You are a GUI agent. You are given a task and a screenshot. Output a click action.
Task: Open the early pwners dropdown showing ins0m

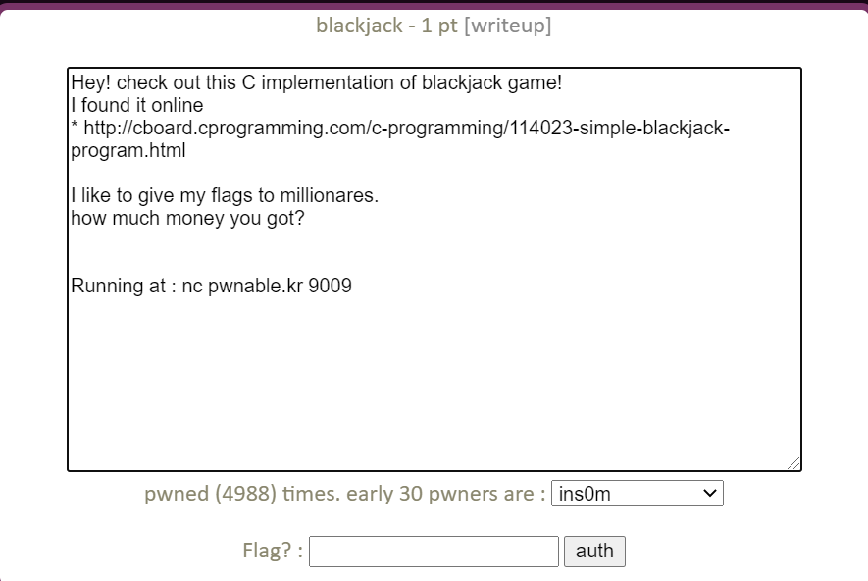click(x=638, y=493)
